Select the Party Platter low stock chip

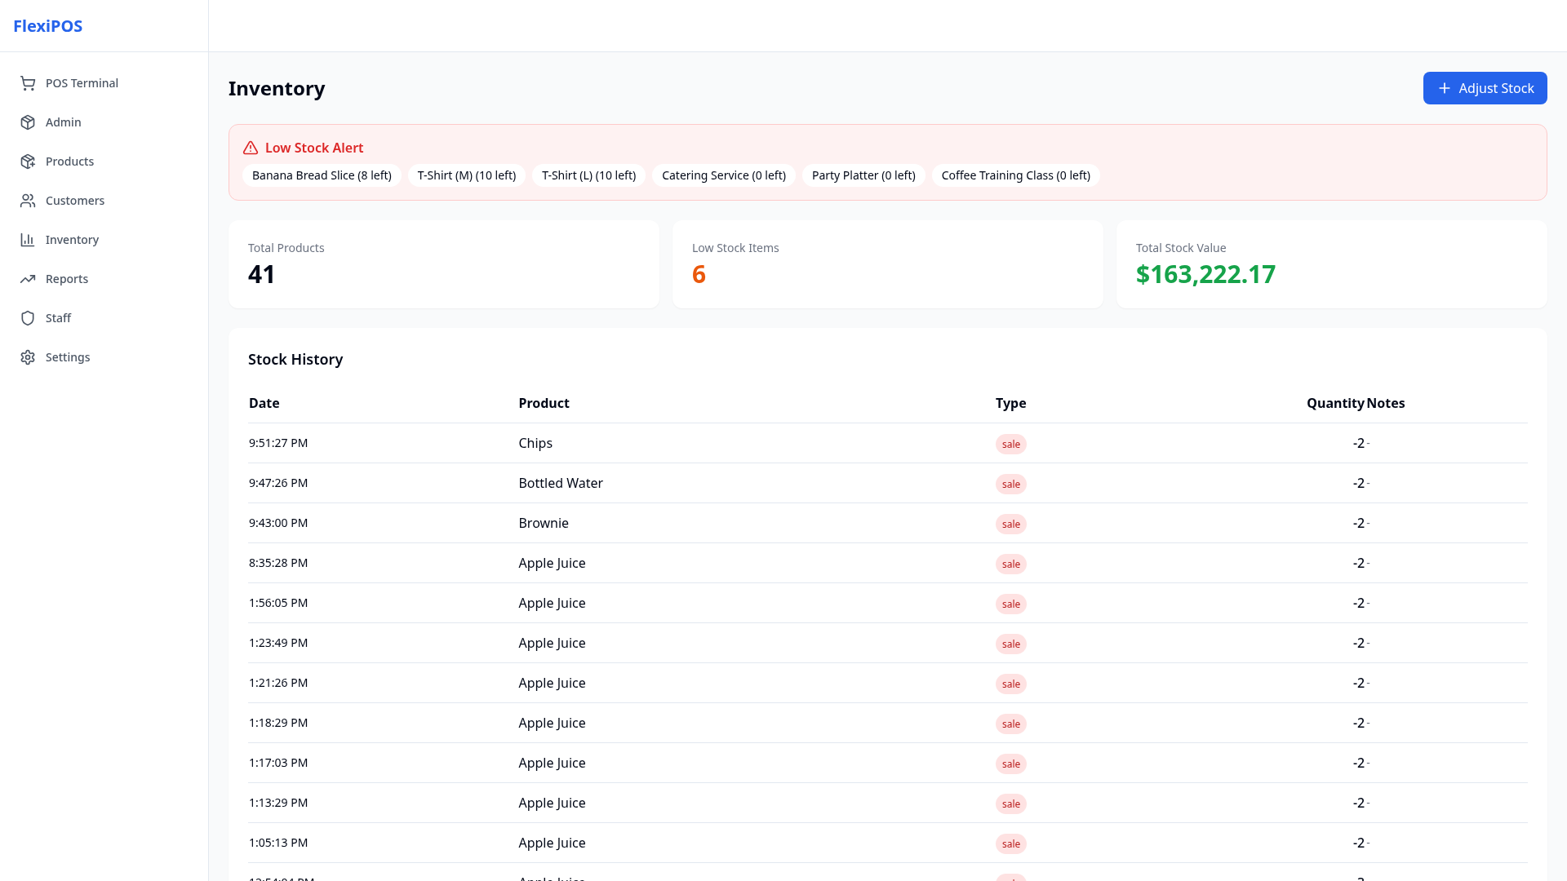pos(863,175)
